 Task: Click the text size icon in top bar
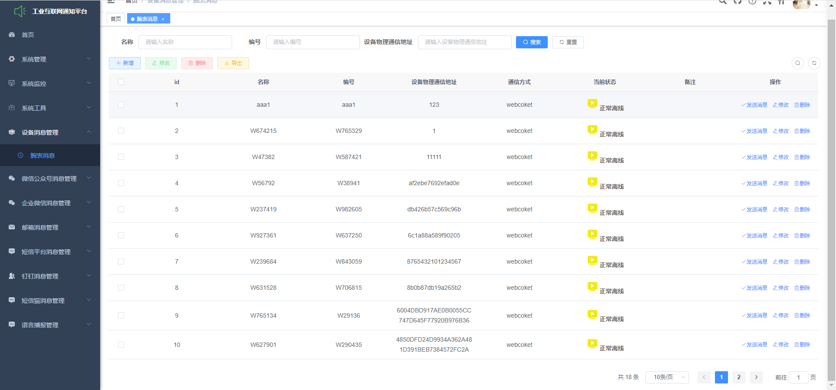pos(782,2)
